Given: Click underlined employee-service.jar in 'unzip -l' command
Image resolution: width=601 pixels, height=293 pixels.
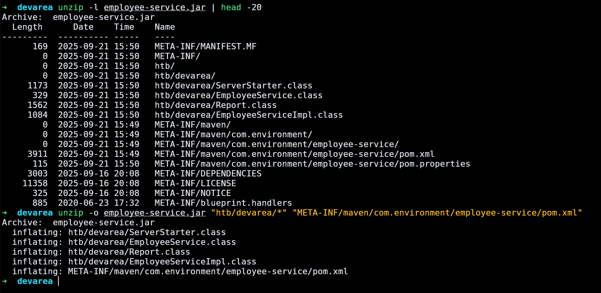Looking at the screenshot, I should [155, 7].
